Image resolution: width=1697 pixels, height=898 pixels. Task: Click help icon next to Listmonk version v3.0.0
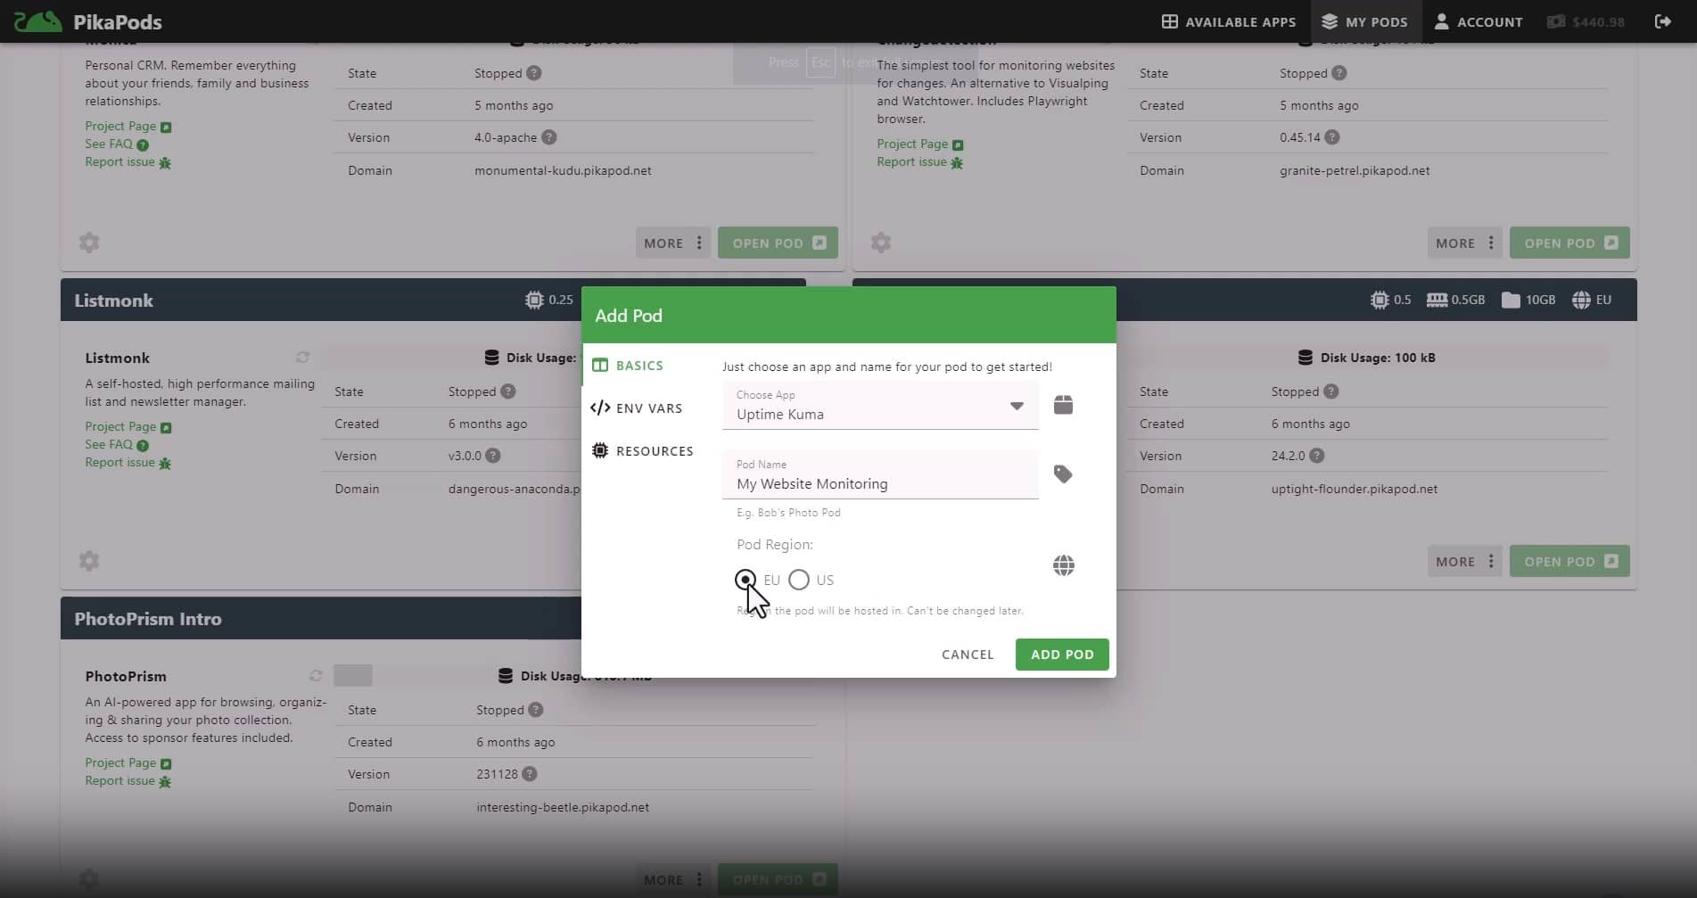click(493, 456)
